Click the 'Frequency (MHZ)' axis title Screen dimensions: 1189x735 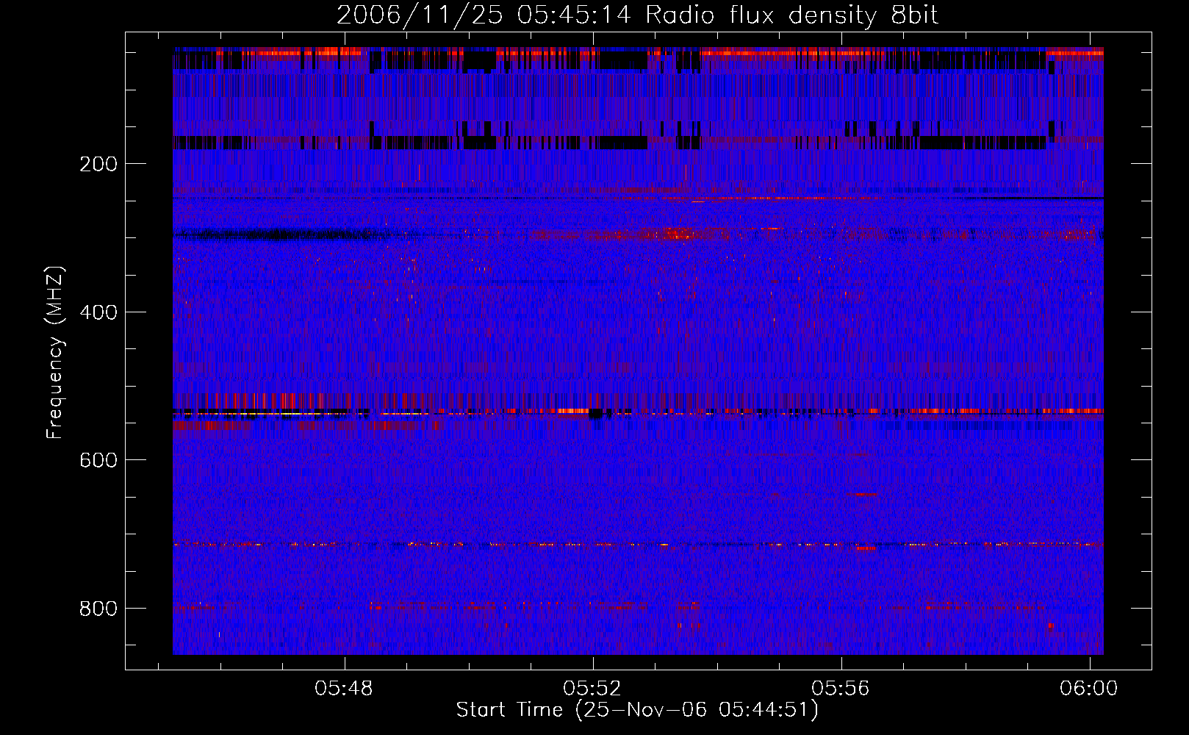[x=55, y=352]
